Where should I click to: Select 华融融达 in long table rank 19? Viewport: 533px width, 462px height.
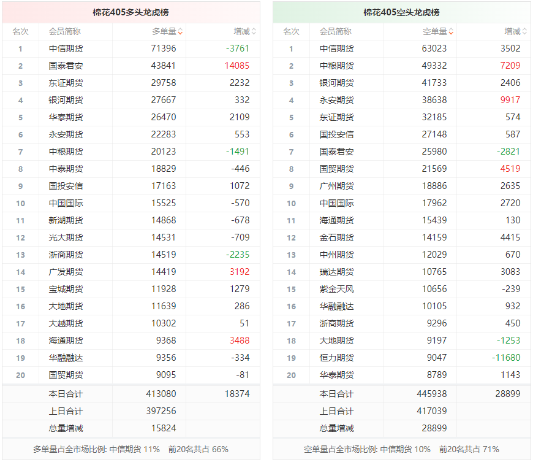click(66, 358)
